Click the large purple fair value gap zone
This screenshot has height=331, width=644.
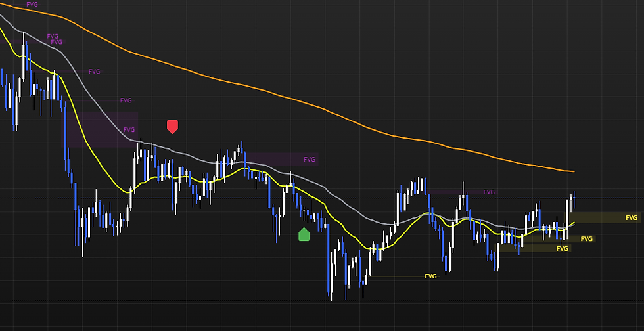tap(100, 129)
